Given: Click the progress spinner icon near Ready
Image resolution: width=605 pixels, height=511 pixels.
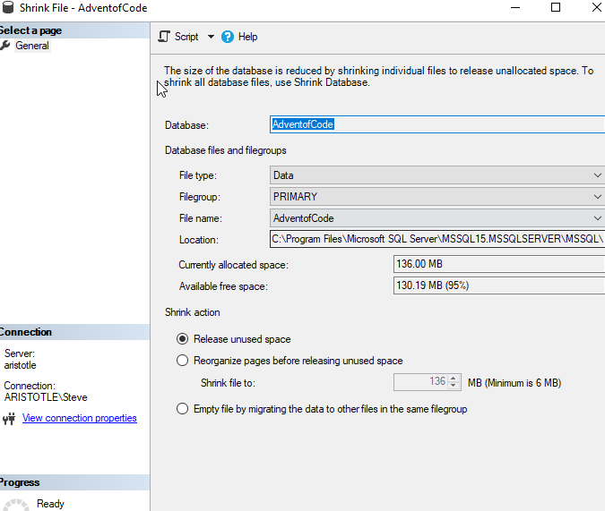Looking at the screenshot, I should (x=16, y=505).
